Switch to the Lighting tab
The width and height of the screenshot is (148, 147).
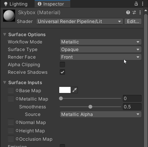click(x=16, y=4)
